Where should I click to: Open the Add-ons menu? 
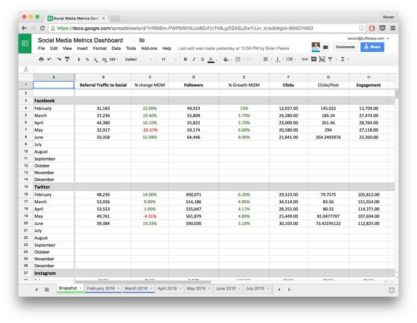(149, 48)
